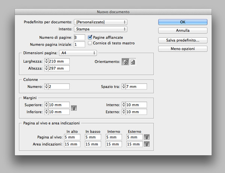The width and height of the screenshot is (225, 173).
Task: Open Dimensioni pagina A4 dropdown
Action: pos(78,53)
